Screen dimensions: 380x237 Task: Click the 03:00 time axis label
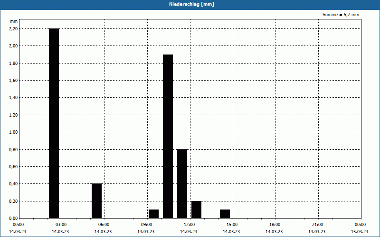click(x=61, y=225)
